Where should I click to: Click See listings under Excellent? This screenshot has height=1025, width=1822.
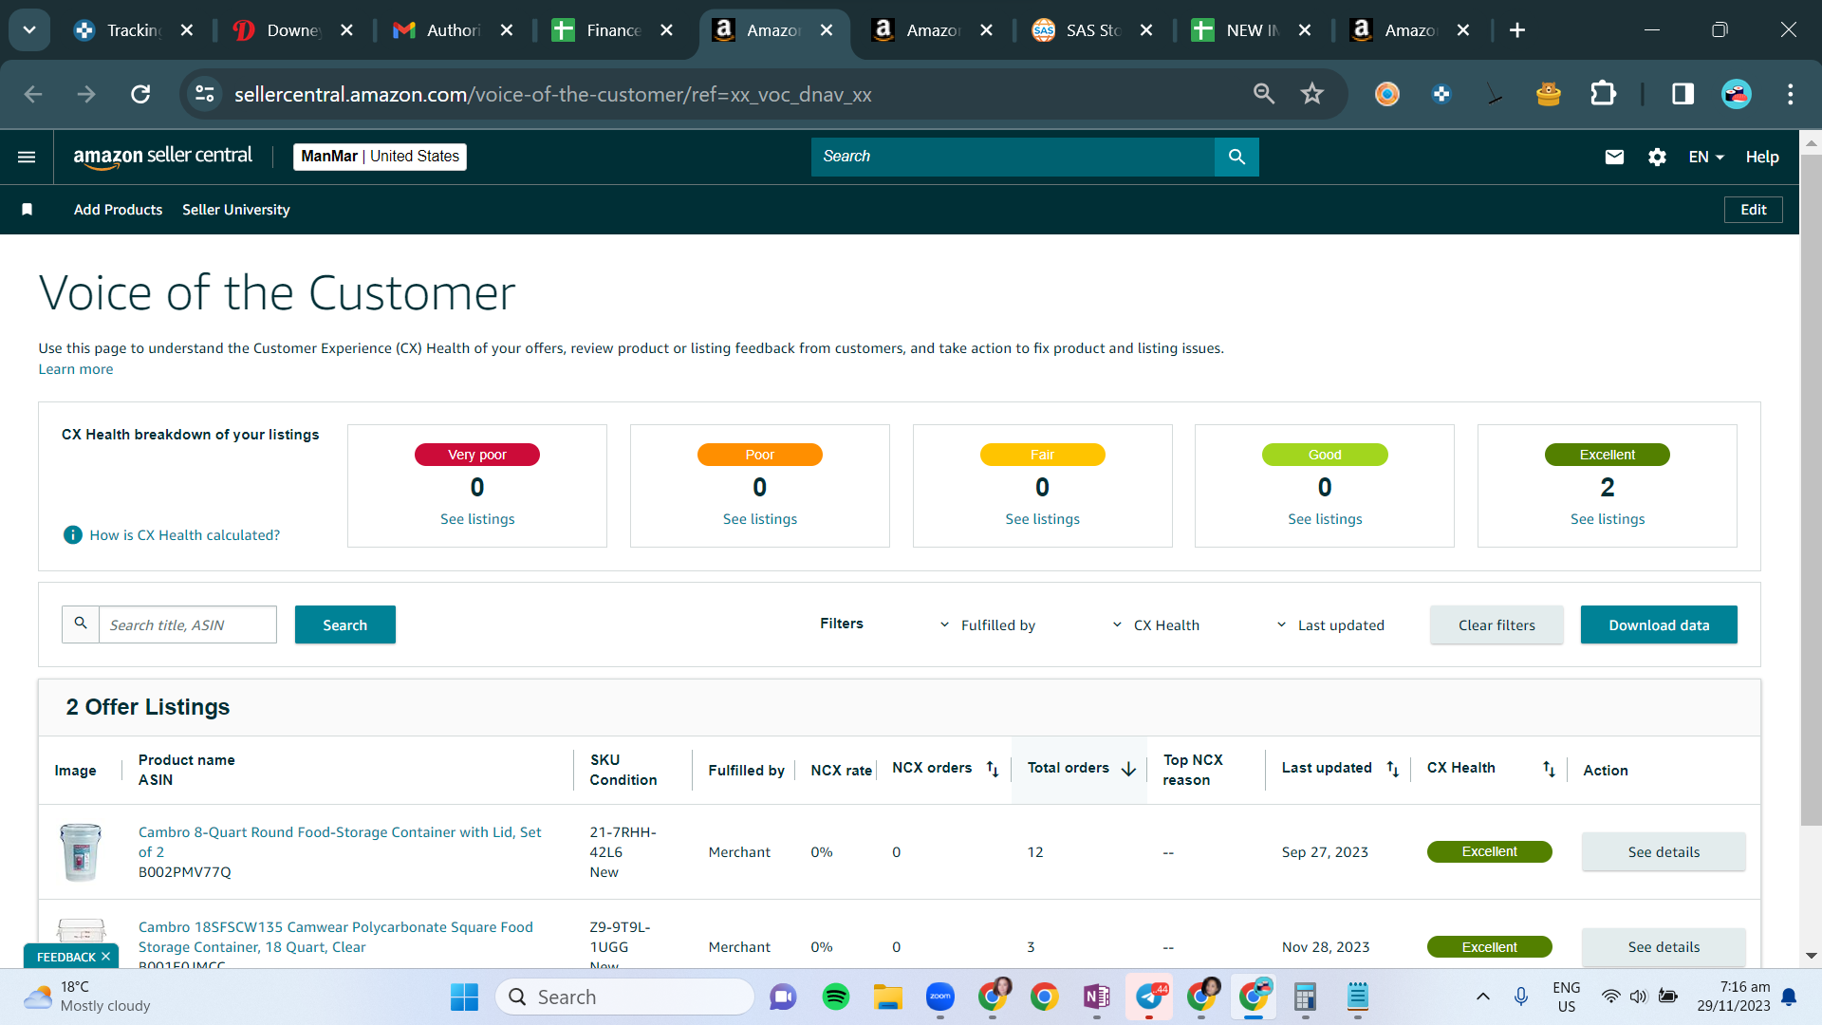(1608, 519)
